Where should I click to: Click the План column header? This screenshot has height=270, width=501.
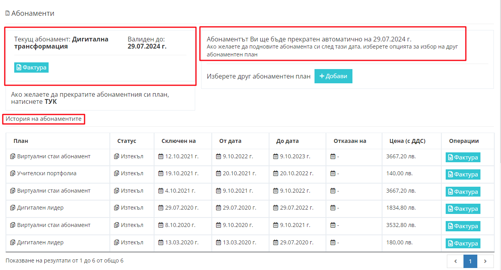tap(21, 141)
